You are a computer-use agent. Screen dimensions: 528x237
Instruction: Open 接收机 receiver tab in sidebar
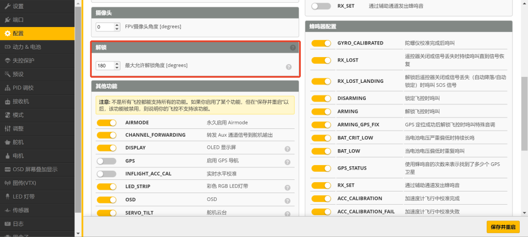pyautogui.click(x=21, y=101)
